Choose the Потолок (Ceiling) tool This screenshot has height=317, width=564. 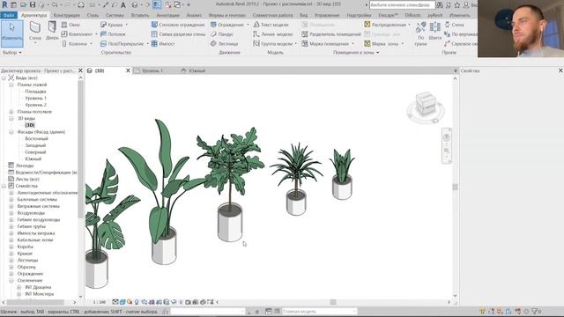[113, 34]
